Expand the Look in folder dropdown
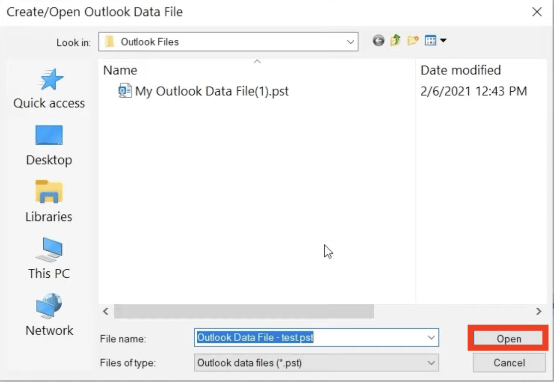The height and width of the screenshot is (382, 554). click(350, 42)
